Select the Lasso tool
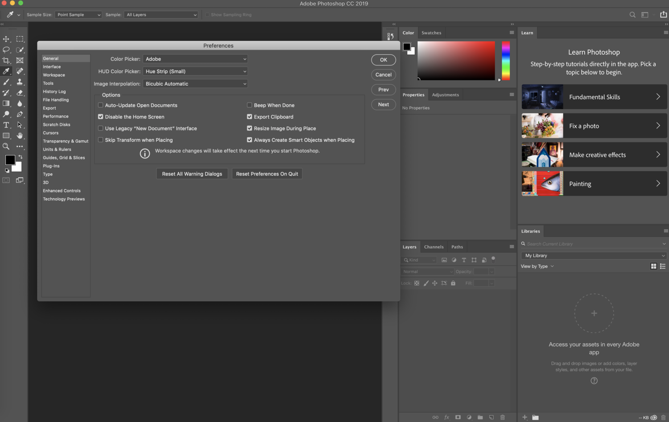Image resolution: width=669 pixels, height=422 pixels. [x=6, y=50]
